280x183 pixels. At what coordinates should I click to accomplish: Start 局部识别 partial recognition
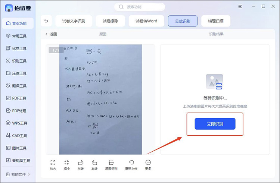tap(111, 165)
